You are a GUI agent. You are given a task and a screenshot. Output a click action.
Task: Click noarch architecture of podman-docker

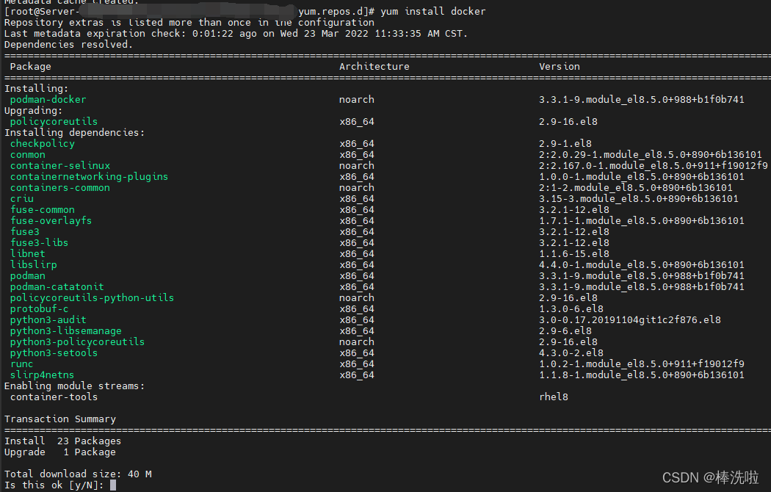point(356,99)
